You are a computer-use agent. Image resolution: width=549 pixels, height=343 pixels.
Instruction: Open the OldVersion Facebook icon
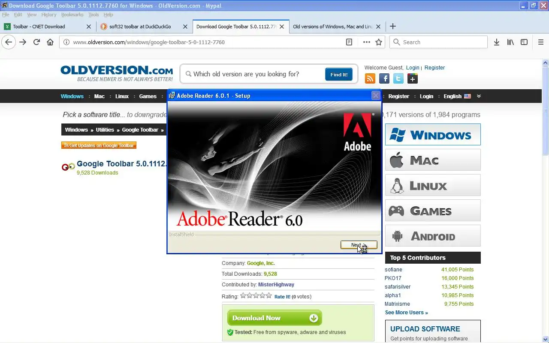coord(384,78)
